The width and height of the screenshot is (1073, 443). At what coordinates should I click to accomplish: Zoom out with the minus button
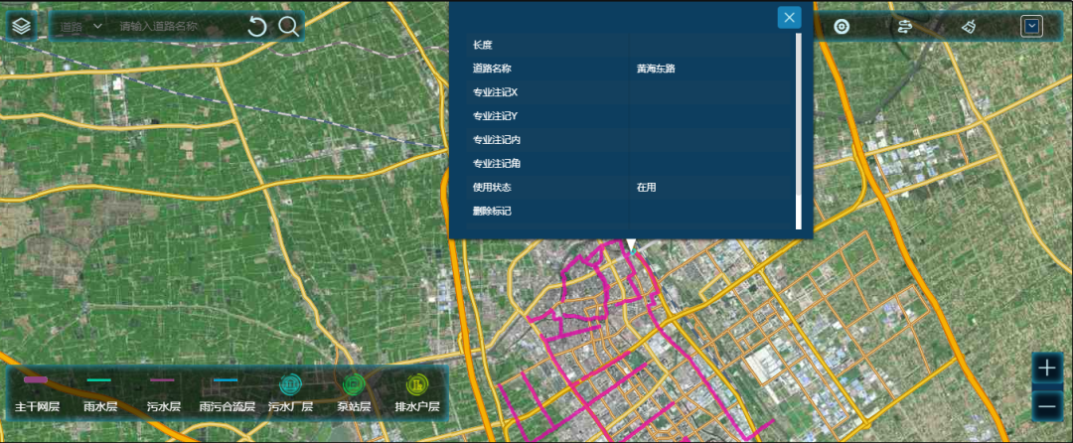pos(1046,405)
